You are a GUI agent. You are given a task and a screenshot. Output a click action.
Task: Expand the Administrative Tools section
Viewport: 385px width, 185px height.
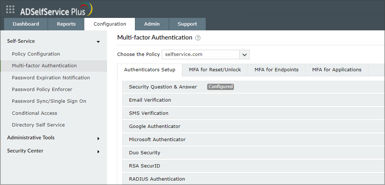[98, 138]
